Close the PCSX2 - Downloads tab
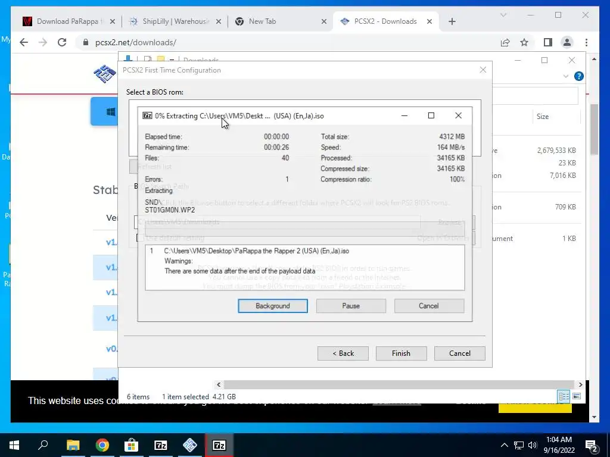 coord(429,21)
